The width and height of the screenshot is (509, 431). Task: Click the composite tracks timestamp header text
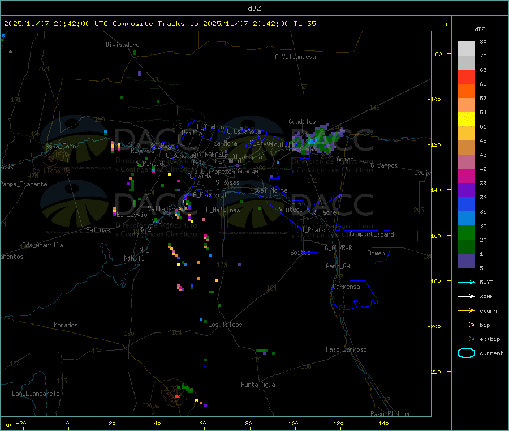coord(159,24)
